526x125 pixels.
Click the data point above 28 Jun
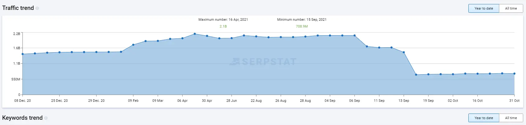tap(232, 38)
